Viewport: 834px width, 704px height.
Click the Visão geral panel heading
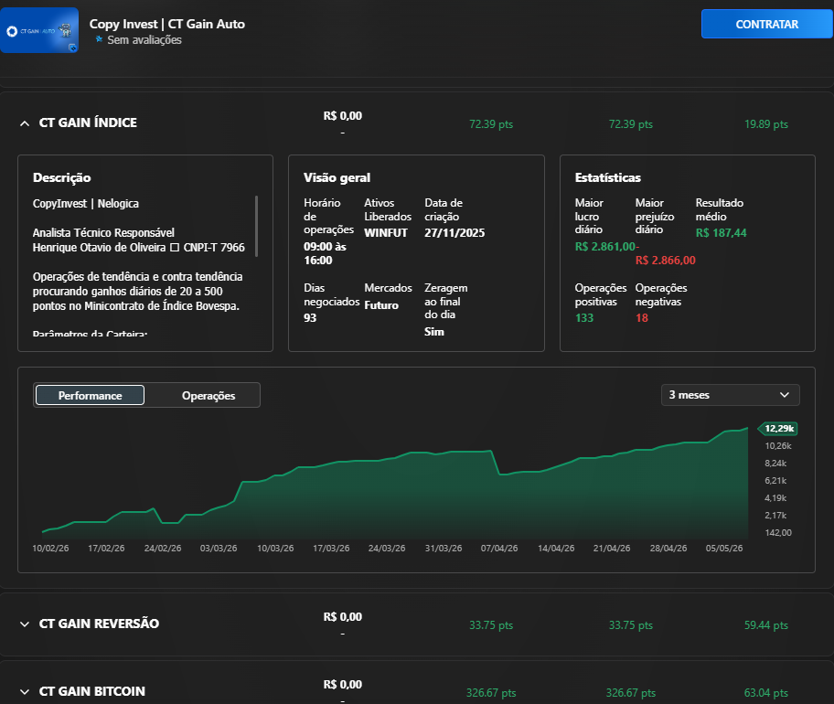pyautogui.click(x=337, y=177)
